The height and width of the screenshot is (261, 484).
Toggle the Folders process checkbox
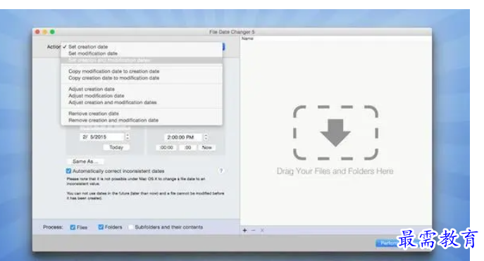[x=101, y=227]
